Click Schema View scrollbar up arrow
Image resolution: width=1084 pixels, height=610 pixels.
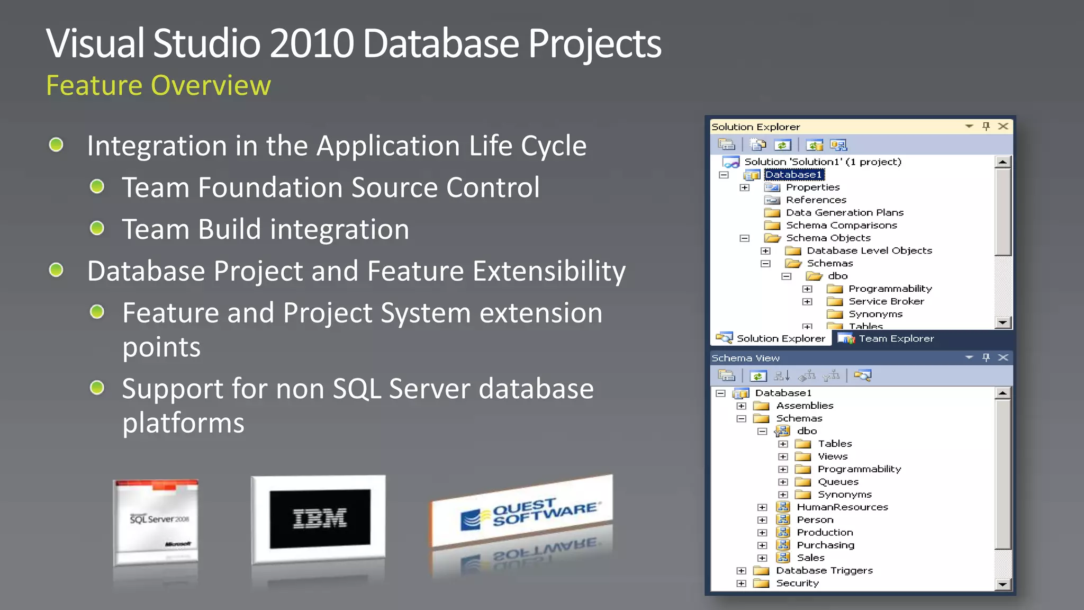(1002, 393)
